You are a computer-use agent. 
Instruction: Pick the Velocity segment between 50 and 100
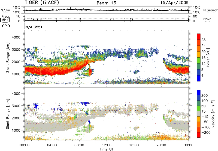tap(199, 103)
